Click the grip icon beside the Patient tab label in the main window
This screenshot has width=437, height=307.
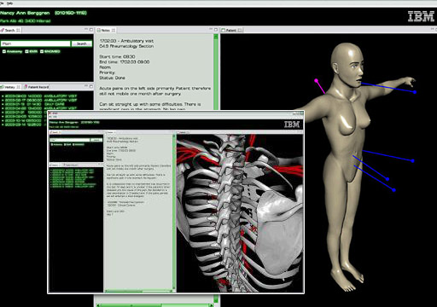(240, 30)
